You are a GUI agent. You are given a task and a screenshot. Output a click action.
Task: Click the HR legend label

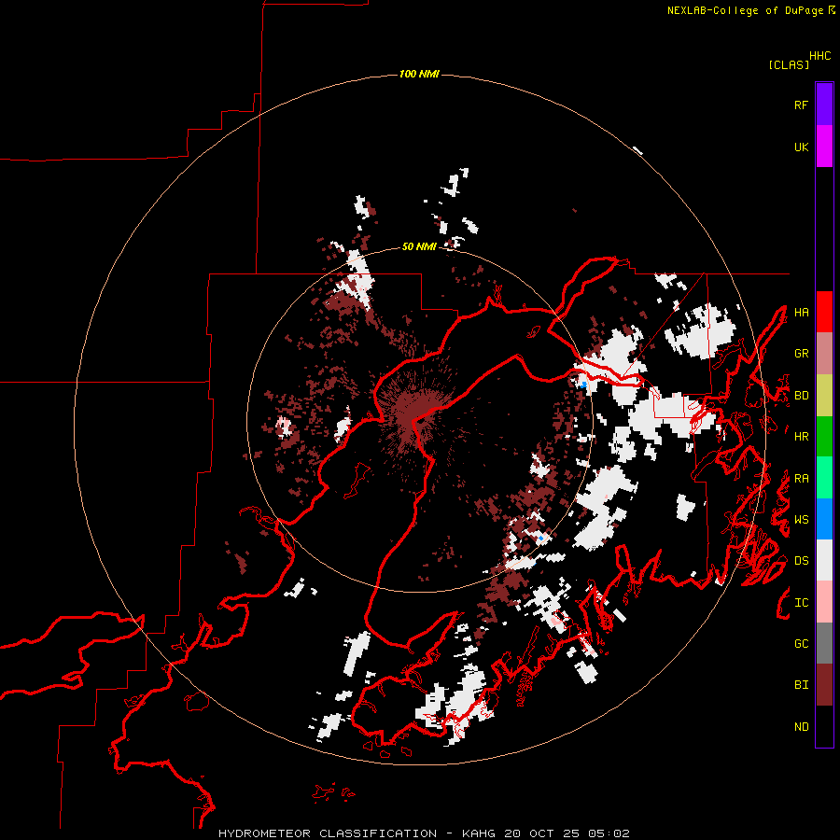pos(801,437)
